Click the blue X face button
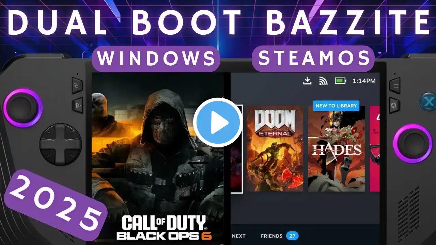 pos(428,101)
